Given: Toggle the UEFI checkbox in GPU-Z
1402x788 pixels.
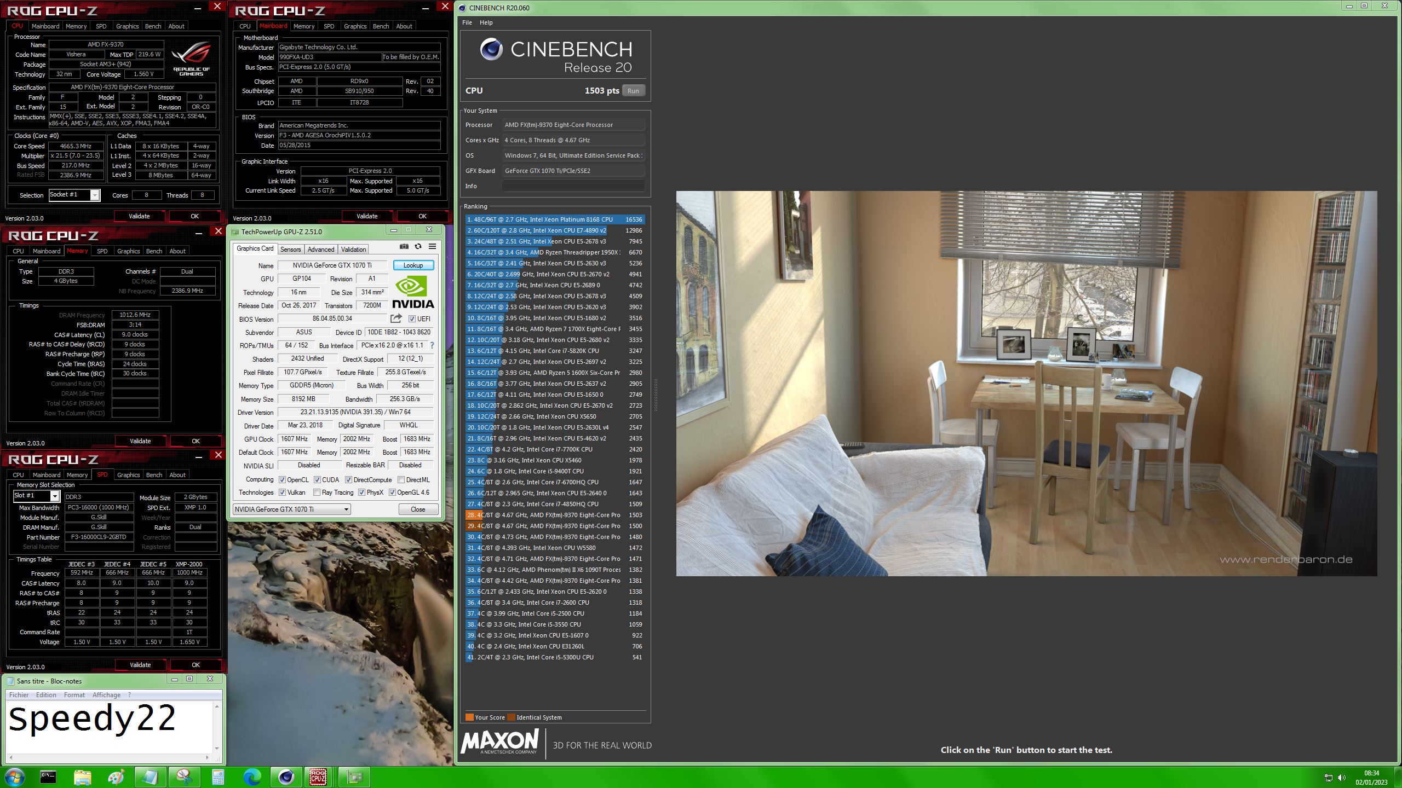Looking at the screenshot, I should click(x=412, y=319).
